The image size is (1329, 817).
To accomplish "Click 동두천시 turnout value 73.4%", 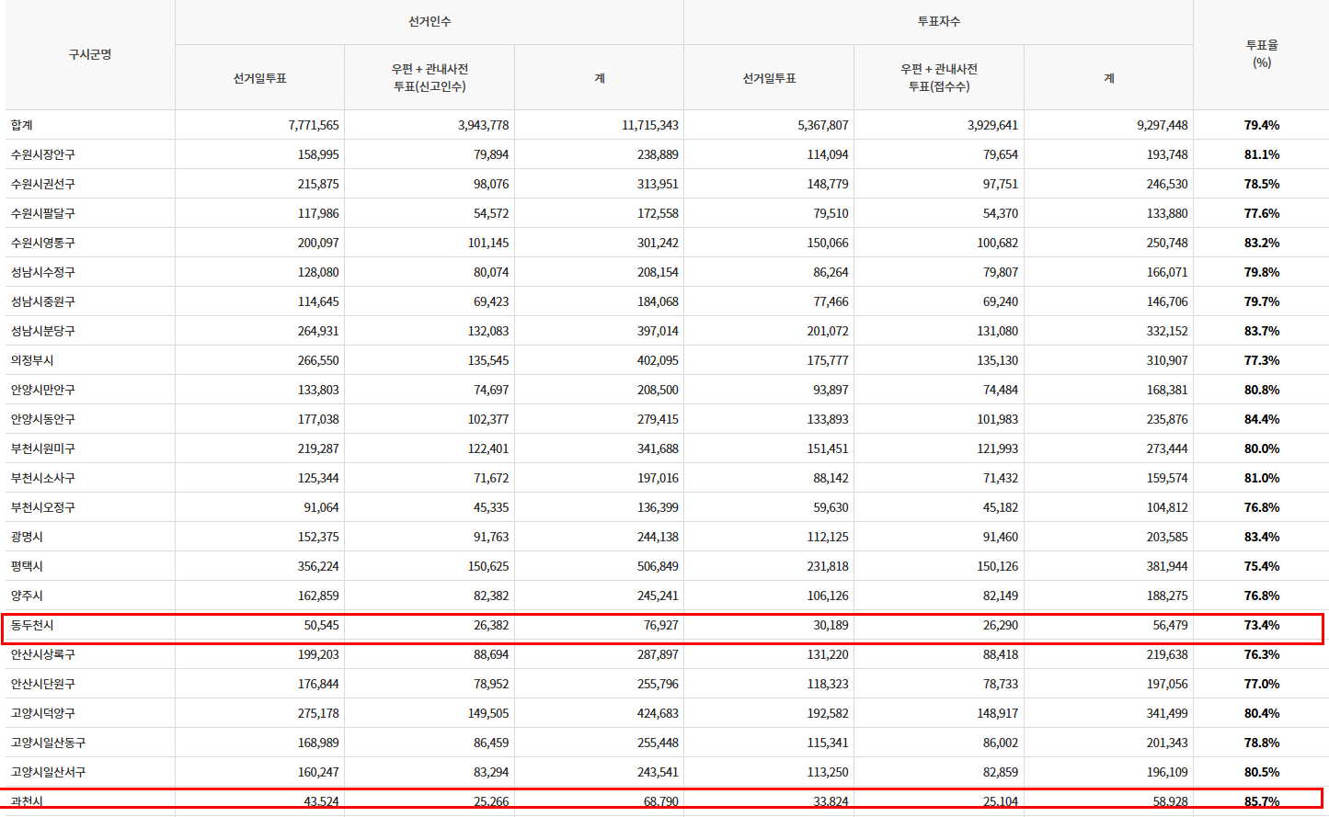I will (1261, 625).
